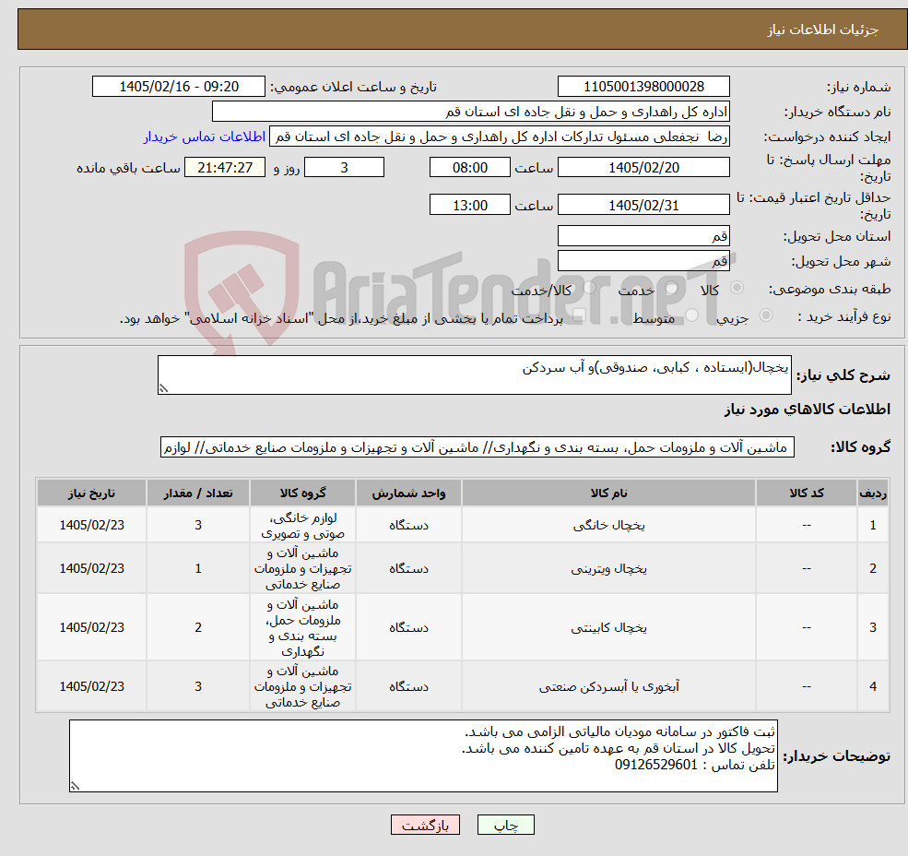Click the شرح کلی نیاز description textarea
Image resolution: width=908 pixels, height=856 pixels.
(474, 375)
